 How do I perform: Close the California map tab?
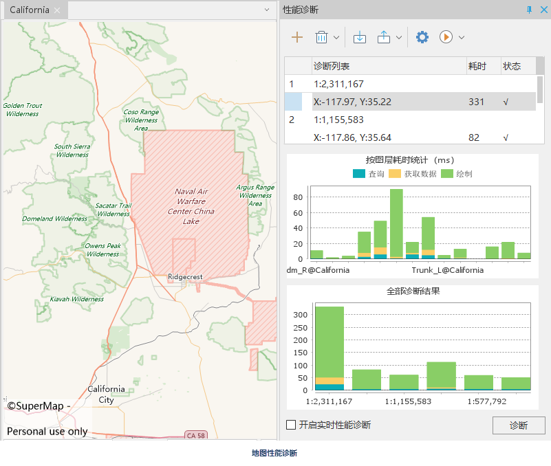coord(58,10)
